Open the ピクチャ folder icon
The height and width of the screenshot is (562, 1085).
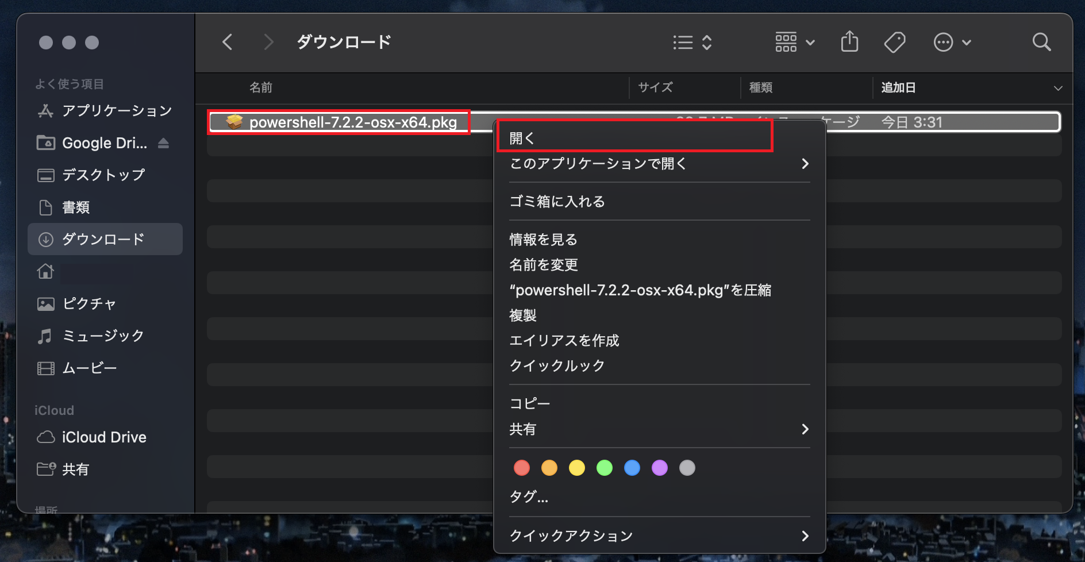coord(46,303)
